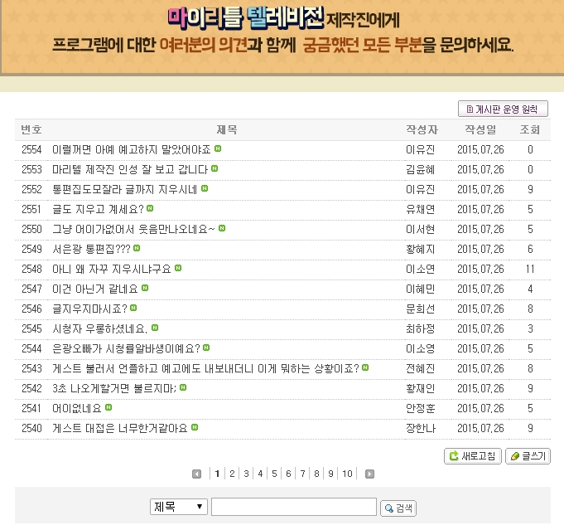Open post '3초 나오게할거면 부르지마;'
Screen dimensions: 564x530
click(x=114, y=388)
